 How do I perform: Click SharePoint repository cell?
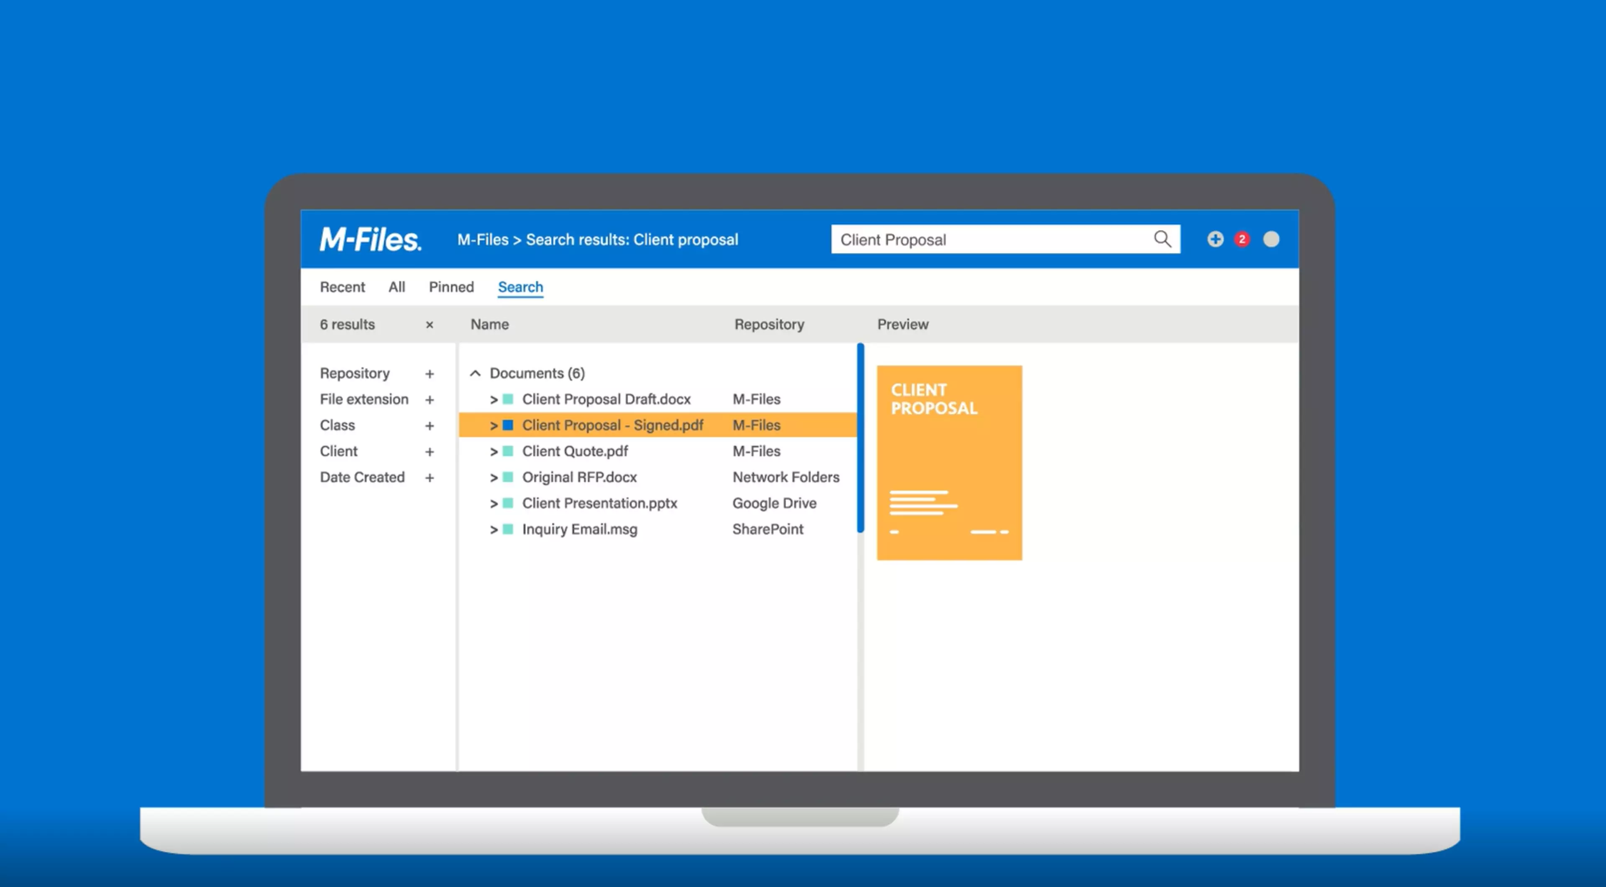point(767,529)
